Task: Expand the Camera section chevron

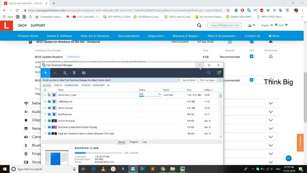Action: pyautogui.click(x=271, y=137)
